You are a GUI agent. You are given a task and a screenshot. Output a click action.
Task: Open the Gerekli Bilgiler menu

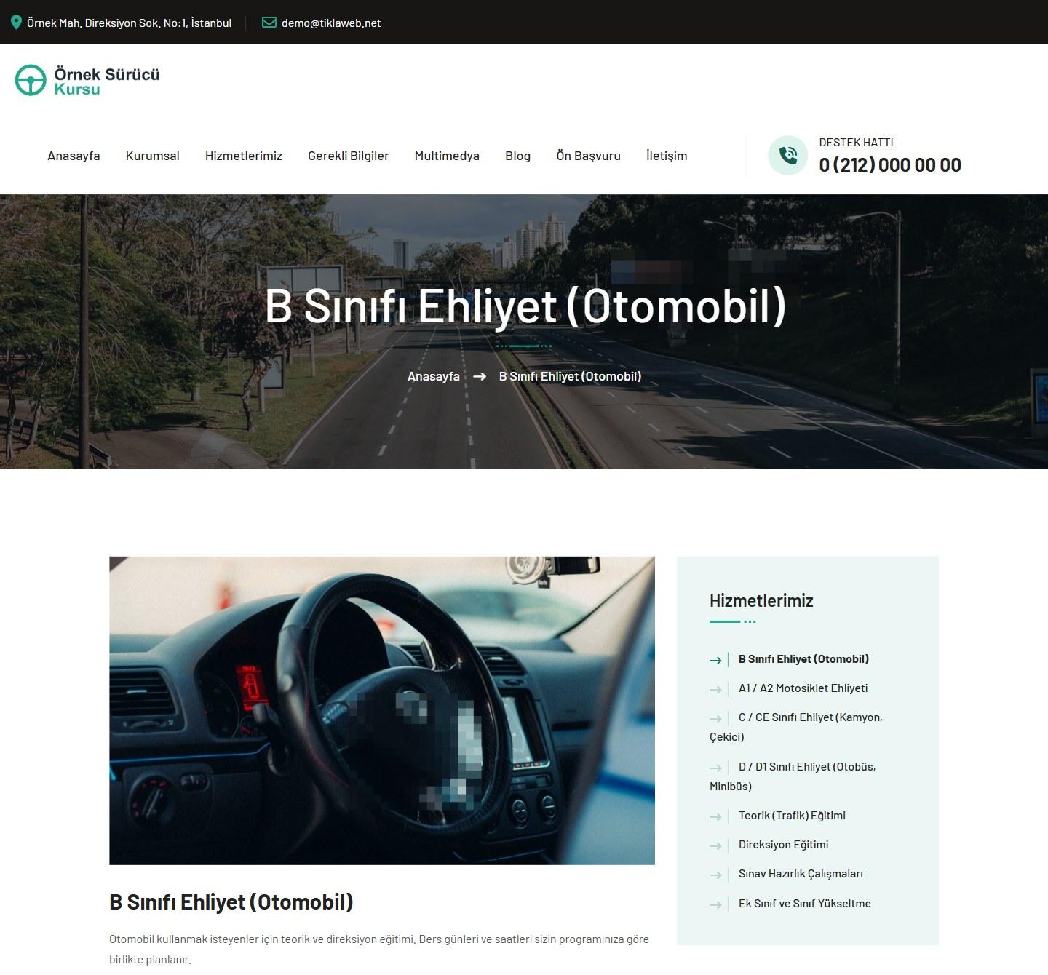tap(349, 156)
